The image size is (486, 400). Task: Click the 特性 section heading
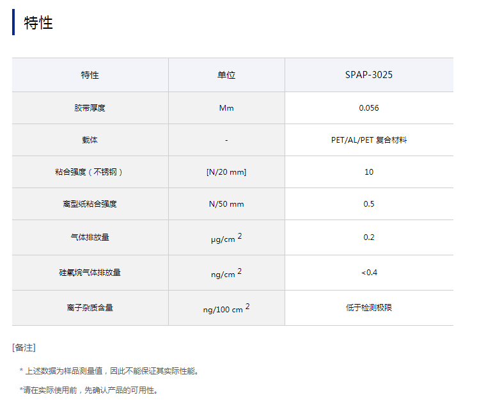click(38, 23)
